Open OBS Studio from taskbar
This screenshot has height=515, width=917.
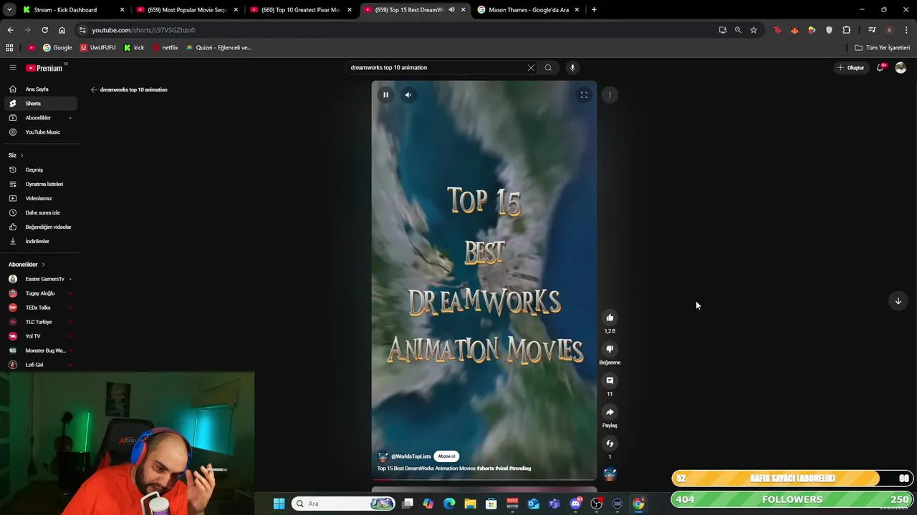[x=596, y=504]
